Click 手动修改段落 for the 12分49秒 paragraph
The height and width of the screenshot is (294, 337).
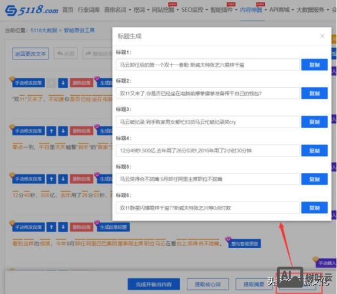pos(28,179)
